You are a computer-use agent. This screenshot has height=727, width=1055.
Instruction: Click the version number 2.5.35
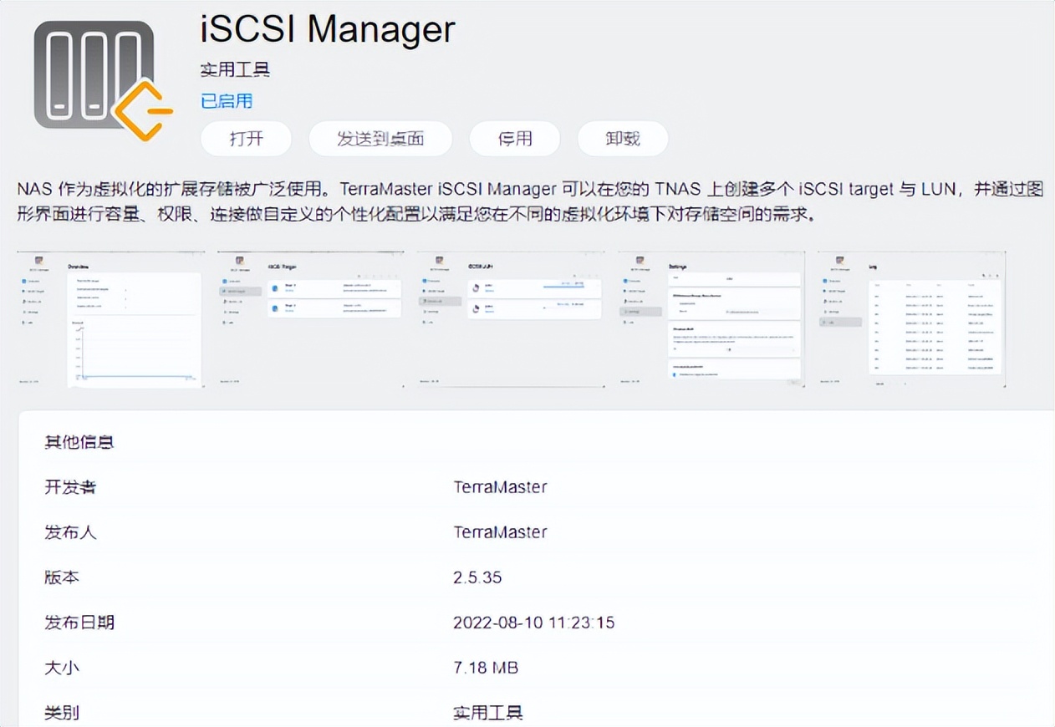pos(477,577)
